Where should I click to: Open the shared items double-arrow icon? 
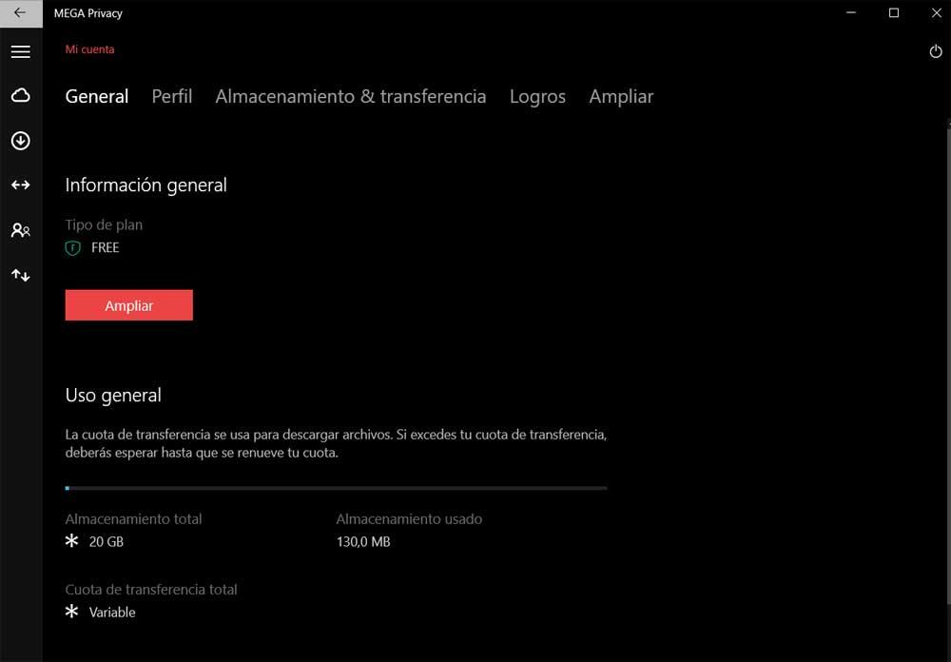coord(21,185)
